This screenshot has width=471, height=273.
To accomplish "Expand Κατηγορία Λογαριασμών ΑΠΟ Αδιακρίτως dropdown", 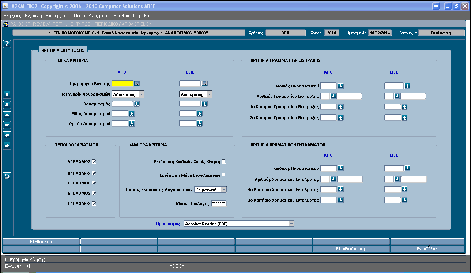I will (128, 94).
